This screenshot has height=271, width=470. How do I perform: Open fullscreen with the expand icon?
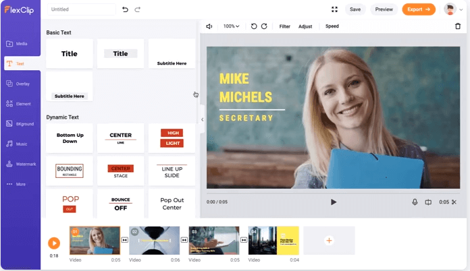(334, 9)
